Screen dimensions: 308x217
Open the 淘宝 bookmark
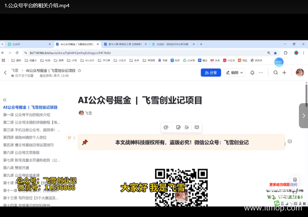(x=243, y=60)
